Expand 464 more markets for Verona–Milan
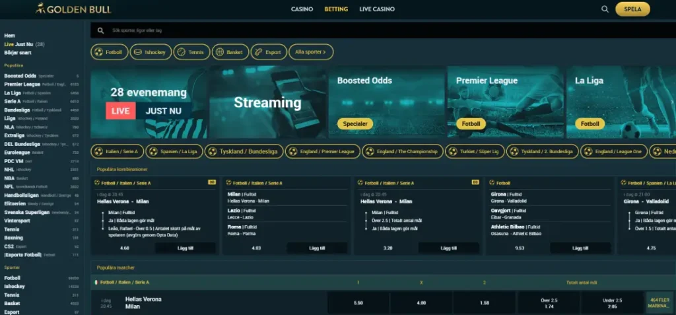Viewport: 676px width, 315px height. (659, 302)
